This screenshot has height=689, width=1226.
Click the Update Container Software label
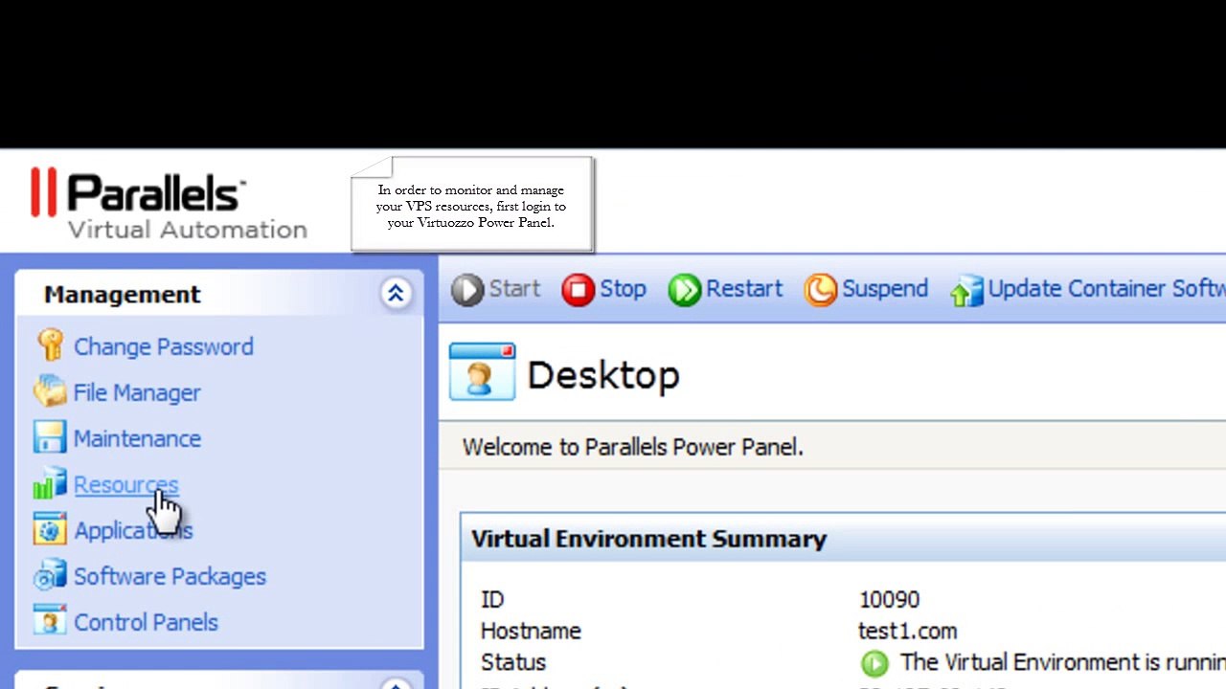[1107, 289]
